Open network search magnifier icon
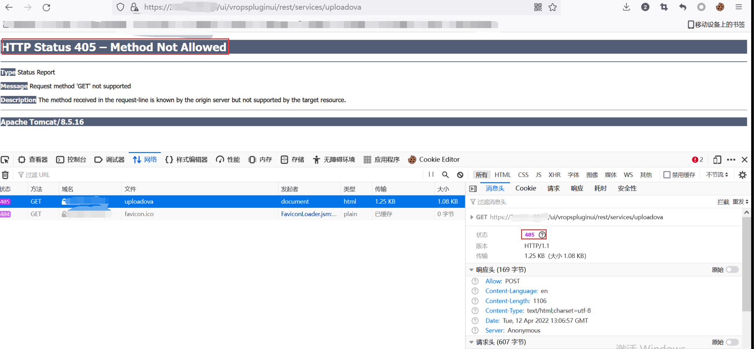 [445, 174]
